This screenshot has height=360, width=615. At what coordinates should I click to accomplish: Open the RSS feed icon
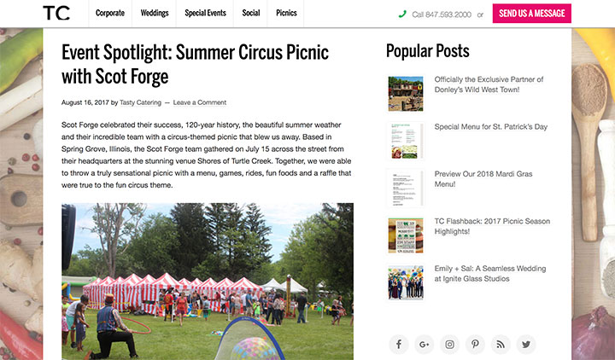click(x=501, y=345)
